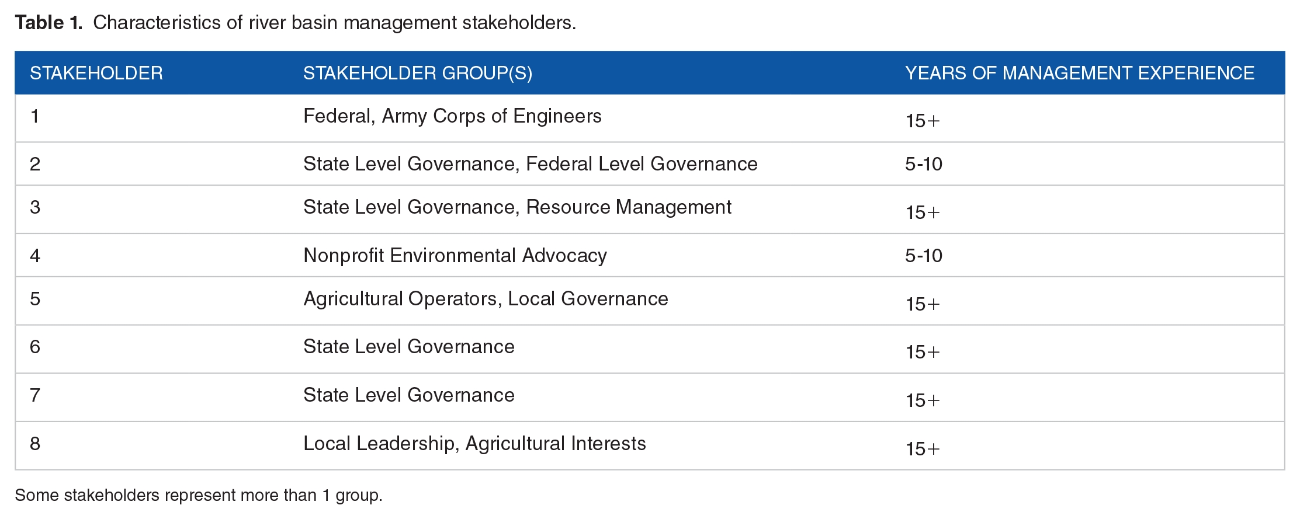Select stakeholder number 8 cell

[35, 444]
